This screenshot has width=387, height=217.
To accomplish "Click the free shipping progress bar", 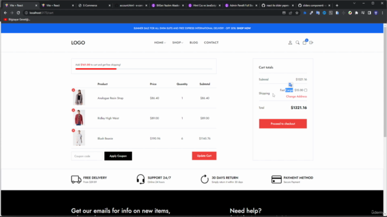I will coord(144,69).
